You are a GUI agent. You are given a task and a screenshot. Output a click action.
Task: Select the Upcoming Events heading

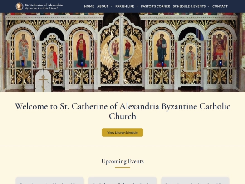click(x=122, y=161)
